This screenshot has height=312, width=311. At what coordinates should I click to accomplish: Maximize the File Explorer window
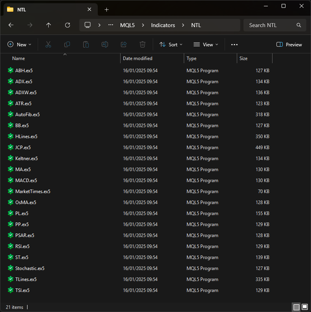[x=284, y=6]
